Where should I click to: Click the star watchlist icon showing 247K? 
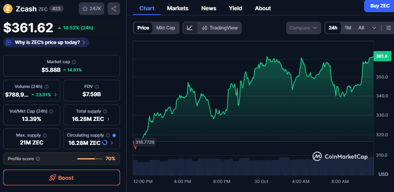pos(91,9)
